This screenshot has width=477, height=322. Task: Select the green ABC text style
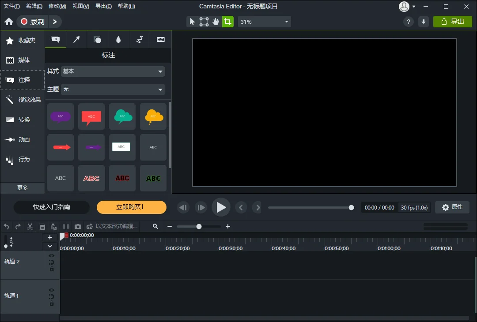coord(153,178)
